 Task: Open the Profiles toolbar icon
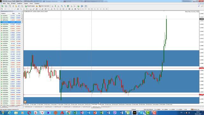[x=6, y=6]
